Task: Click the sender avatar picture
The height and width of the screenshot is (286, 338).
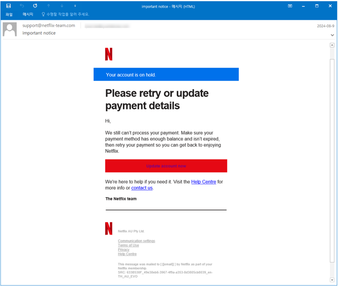Action: (x=10, y=29)
